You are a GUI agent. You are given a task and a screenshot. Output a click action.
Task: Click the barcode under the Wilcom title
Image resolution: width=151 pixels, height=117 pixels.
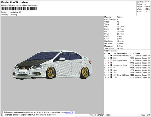coord(19,9)
